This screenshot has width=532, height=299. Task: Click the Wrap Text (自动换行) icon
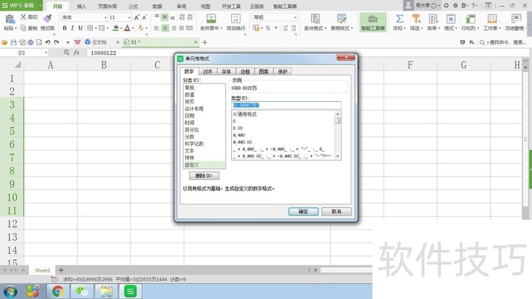click(x=236, y=19)
